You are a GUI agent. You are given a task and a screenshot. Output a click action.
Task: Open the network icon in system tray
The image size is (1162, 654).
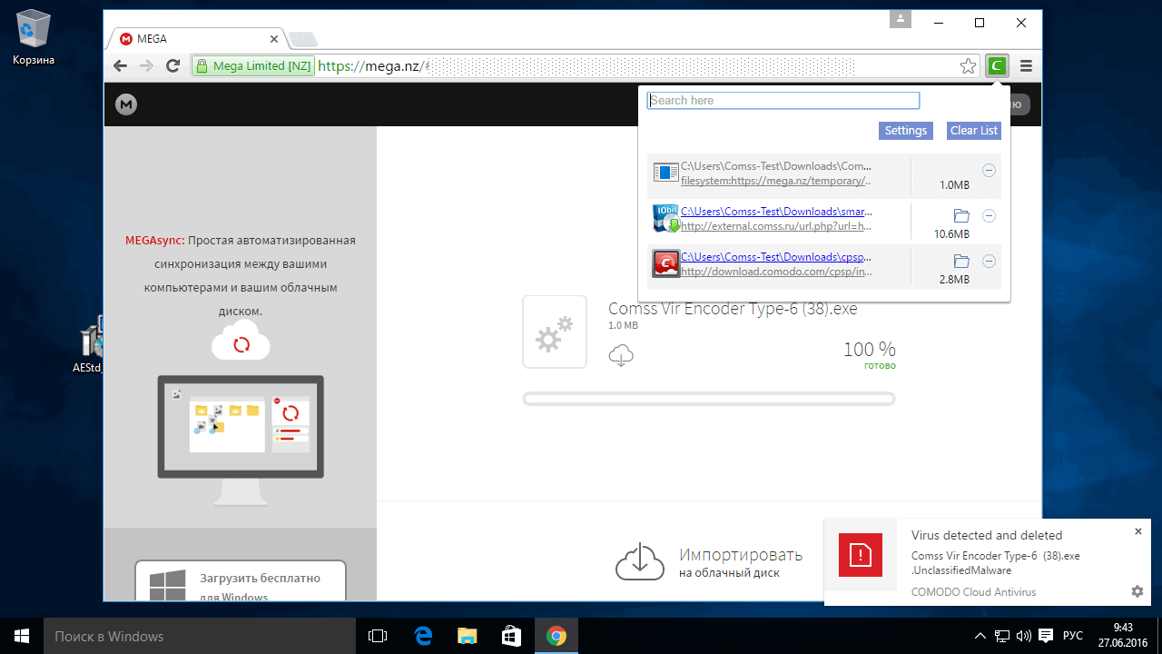[1002, 636]
